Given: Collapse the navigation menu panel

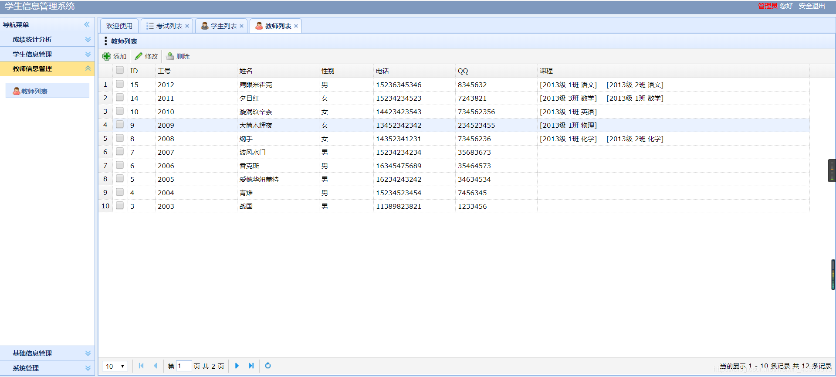Looking at the screenshot, I should [x=87, y=24].
